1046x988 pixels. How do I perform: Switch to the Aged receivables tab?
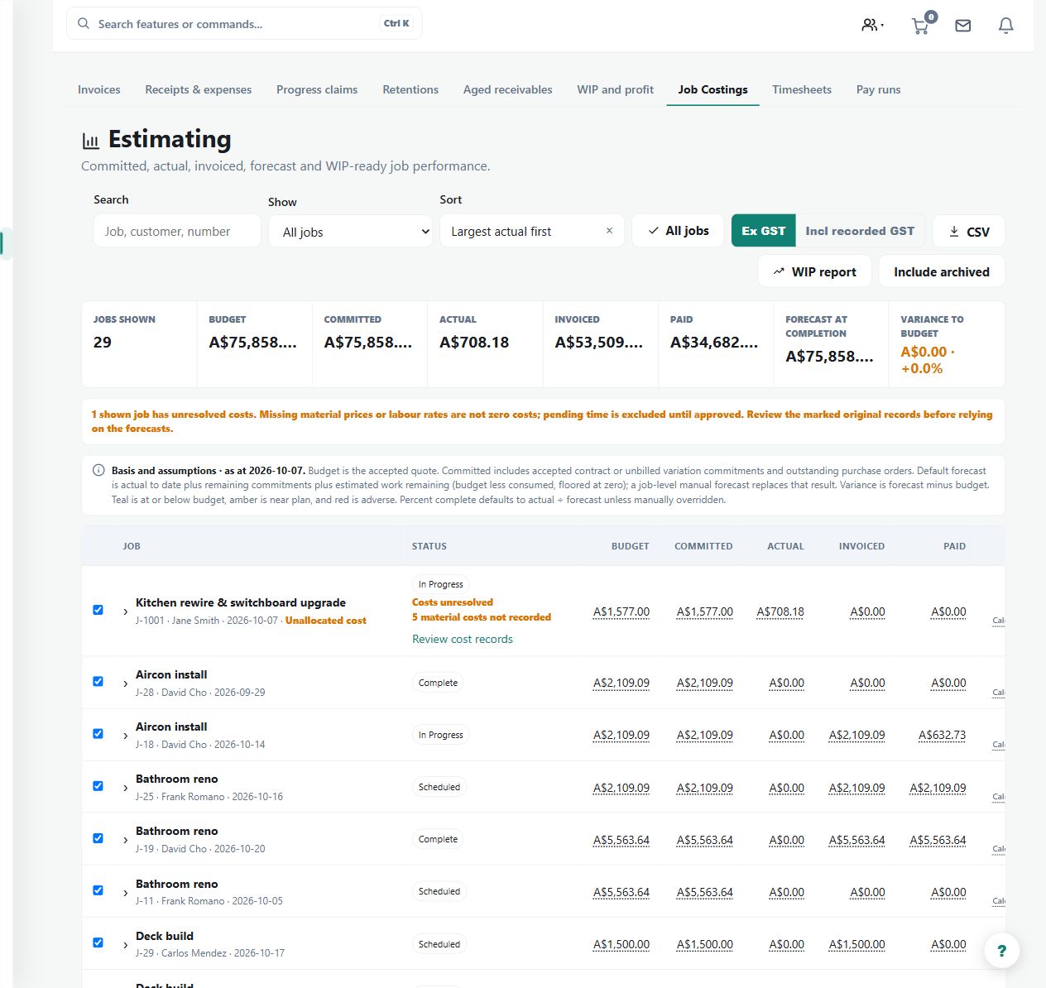508,89
